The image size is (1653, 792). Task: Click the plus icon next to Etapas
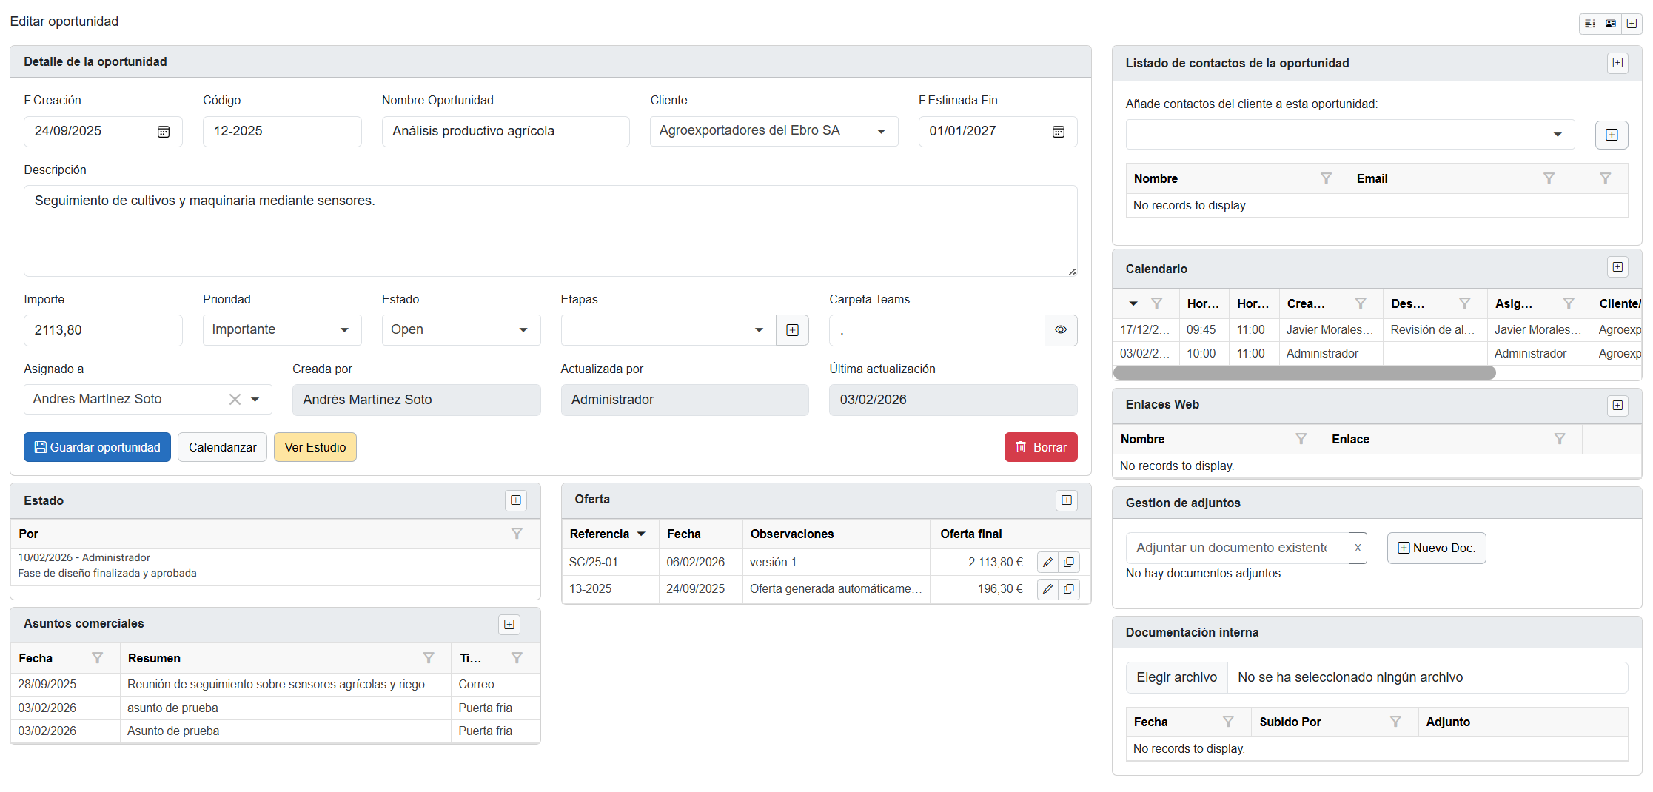click(792, 330)
